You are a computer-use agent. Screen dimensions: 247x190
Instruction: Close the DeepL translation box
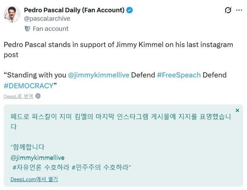click(x=237, y=110)
